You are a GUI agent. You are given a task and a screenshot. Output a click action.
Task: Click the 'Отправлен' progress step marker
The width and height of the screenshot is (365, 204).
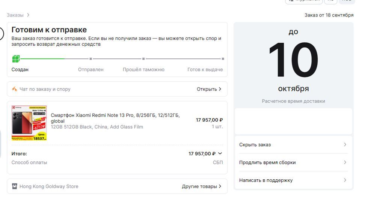pyautogui.click(x=90, y=59)
